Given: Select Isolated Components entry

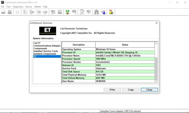Looking at the screenshot, I should point(45,54).
